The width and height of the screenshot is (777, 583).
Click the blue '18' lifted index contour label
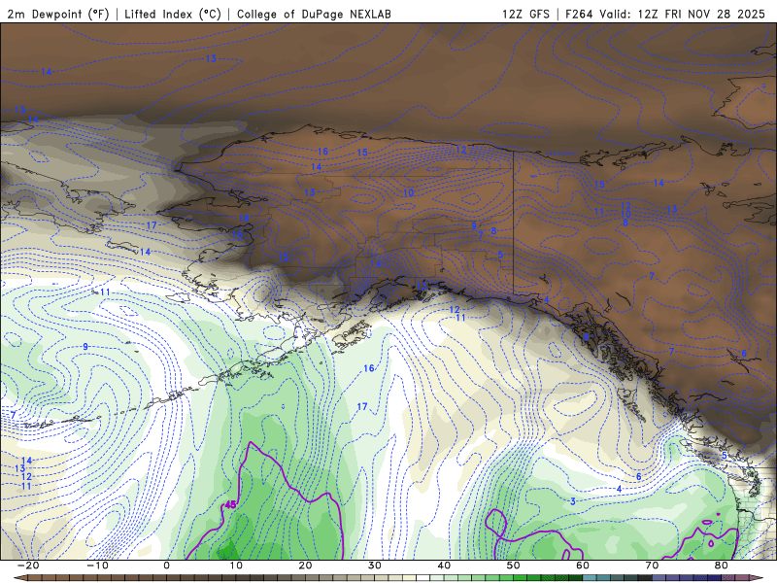244,218
